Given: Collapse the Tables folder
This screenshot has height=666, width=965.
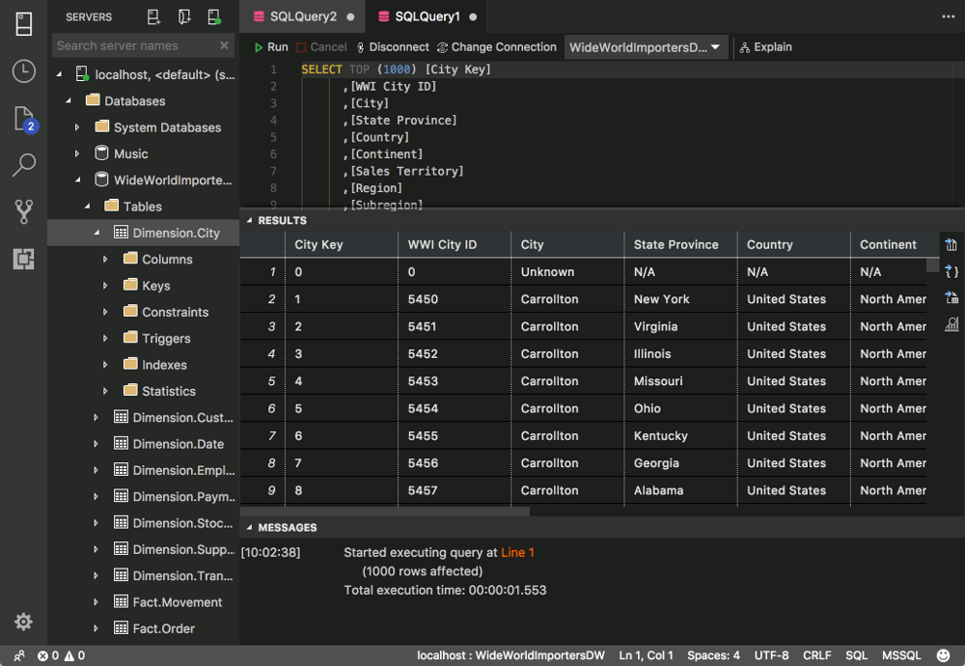Looking at the screenshot, I should [x=88, y=207].
